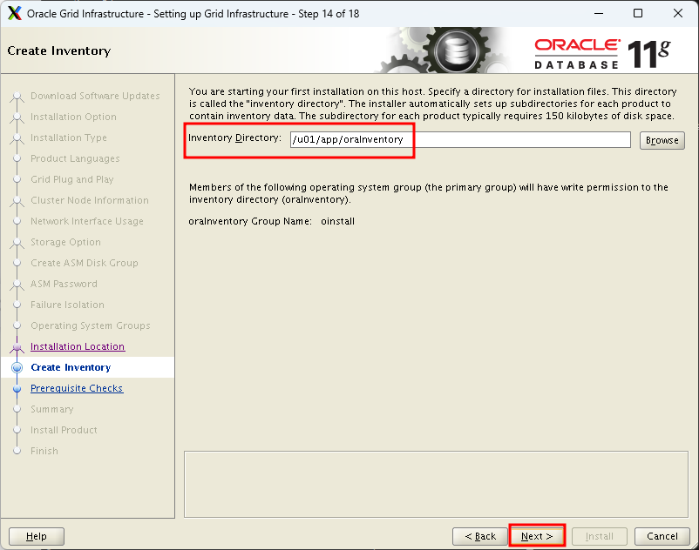
Task: Click the Prerequisite Checks step marker icon
Action: point(17,388)
